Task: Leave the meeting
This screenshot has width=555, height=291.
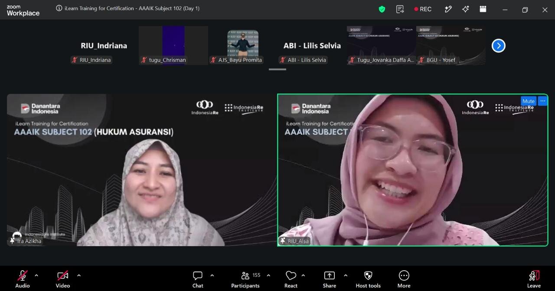Action: point(534,279)
